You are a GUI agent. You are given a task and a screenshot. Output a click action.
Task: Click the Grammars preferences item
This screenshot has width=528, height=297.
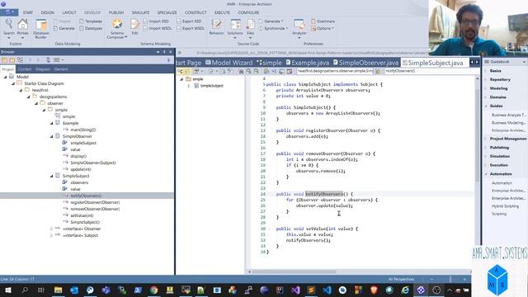(323, 21)
